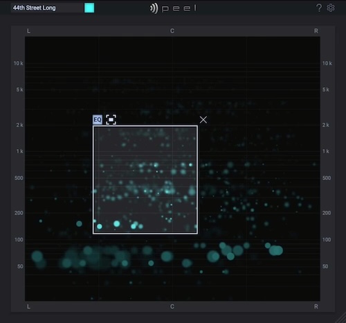Click the top L pan label
The height and width of the screenshot is (323, 346).
[x=28, y=31]
